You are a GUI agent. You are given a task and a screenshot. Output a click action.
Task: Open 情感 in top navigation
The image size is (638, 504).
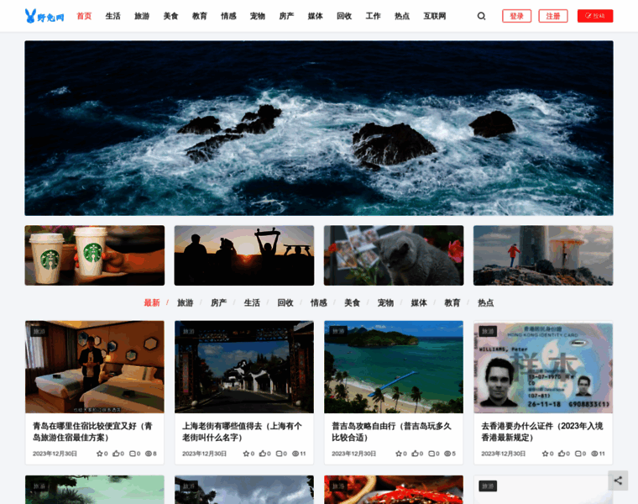pos(228,16)
